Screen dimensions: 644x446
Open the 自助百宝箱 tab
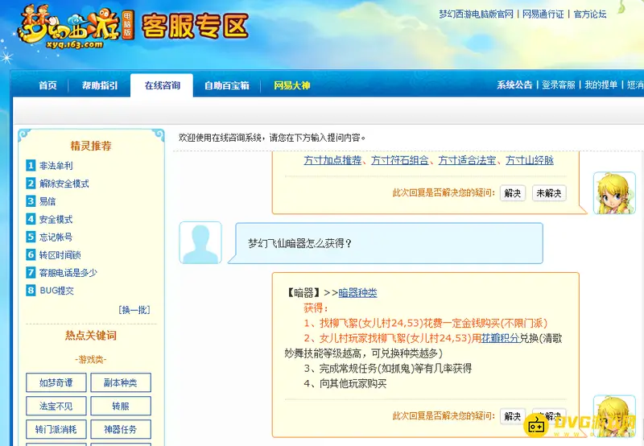[227, 85]
